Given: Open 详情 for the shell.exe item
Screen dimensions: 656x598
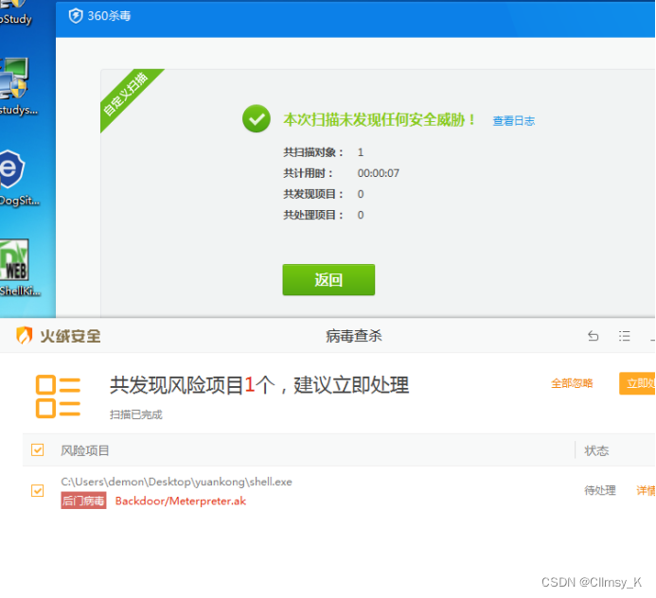Looking at the screenshot, I should pyautogui.click(x=646, y=490).
